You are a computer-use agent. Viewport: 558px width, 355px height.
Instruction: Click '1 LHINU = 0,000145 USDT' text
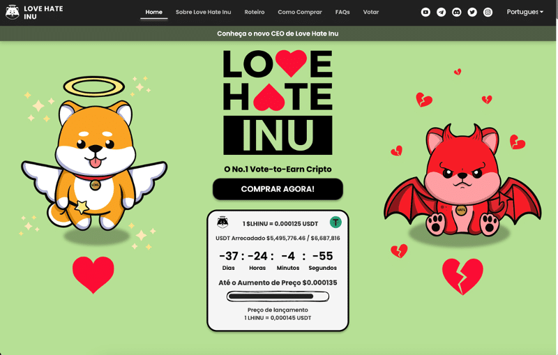[278, 317]
